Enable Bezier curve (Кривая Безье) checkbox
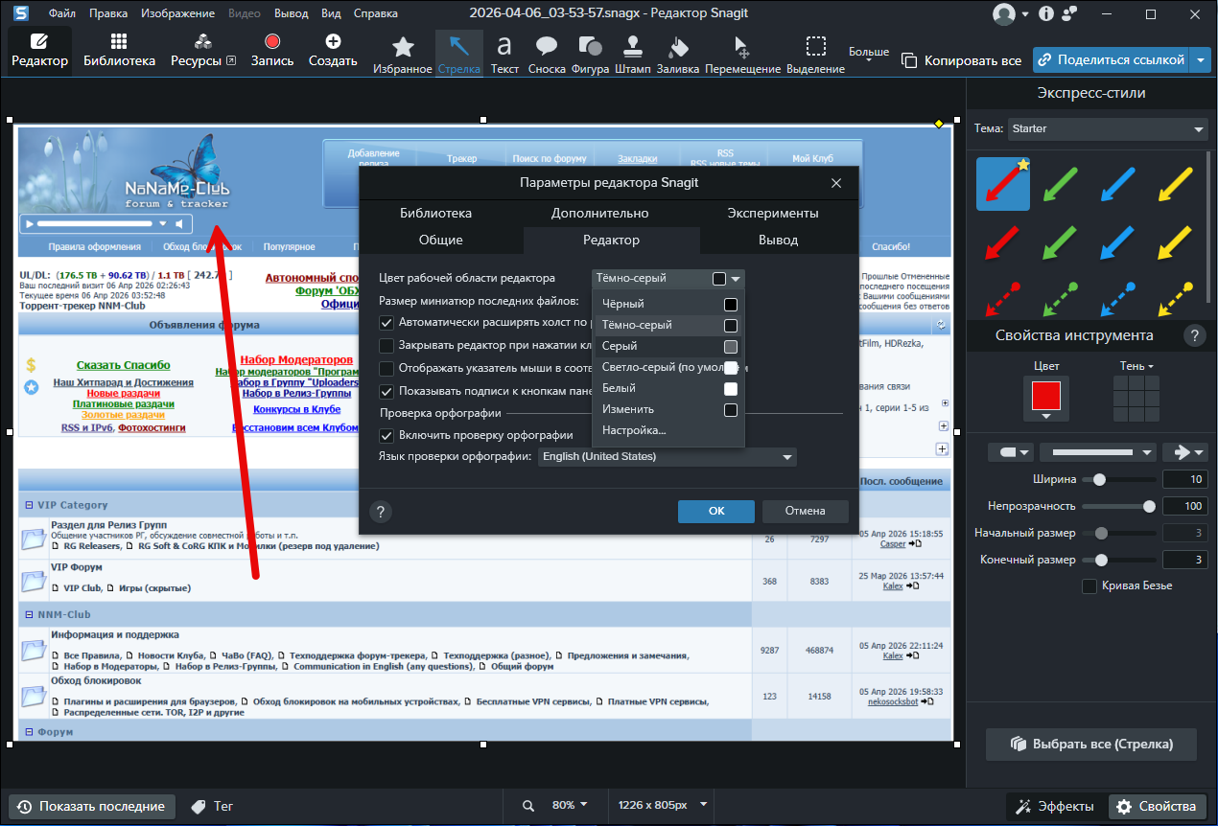 click(x=1089, y=585)
